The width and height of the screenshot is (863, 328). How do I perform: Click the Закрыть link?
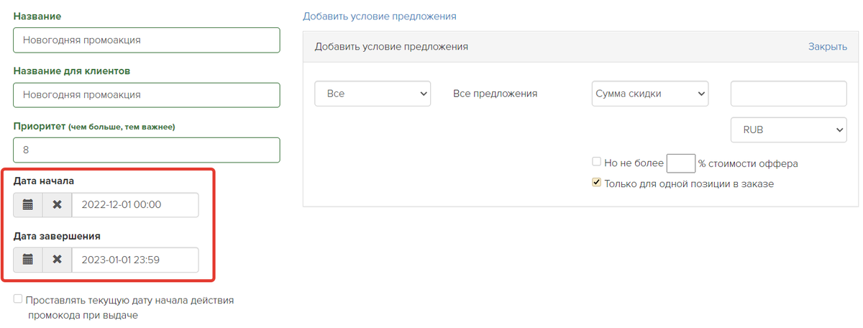[x=828, y=47]
